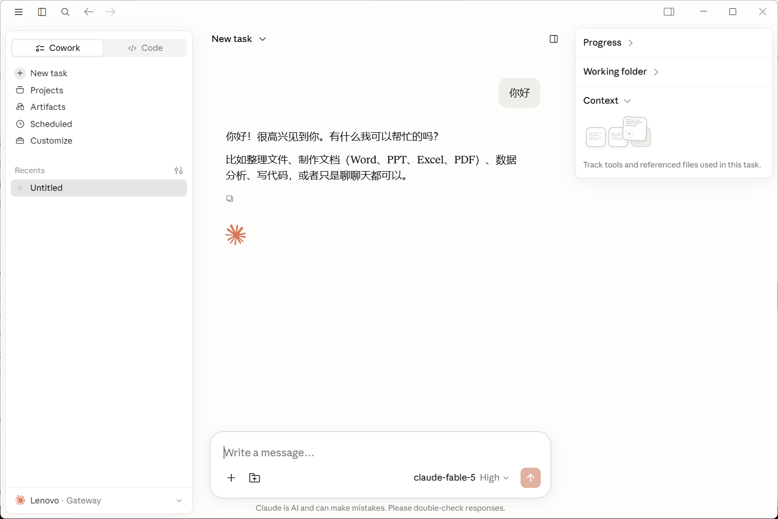Screen dimensions: 778x519
Task: Copy the assistant response with copy icon
Action: [230, 199]
